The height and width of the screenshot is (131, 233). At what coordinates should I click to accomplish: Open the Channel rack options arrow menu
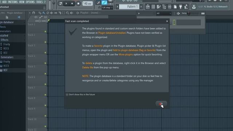(139, 13)
